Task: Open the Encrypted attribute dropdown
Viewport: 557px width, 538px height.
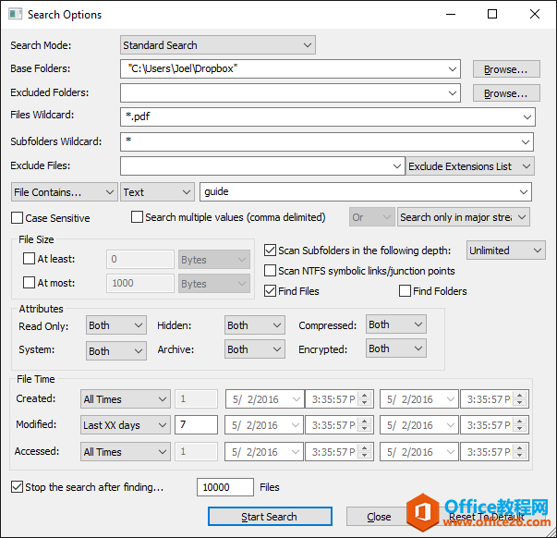Action: [x=396, y=348]
